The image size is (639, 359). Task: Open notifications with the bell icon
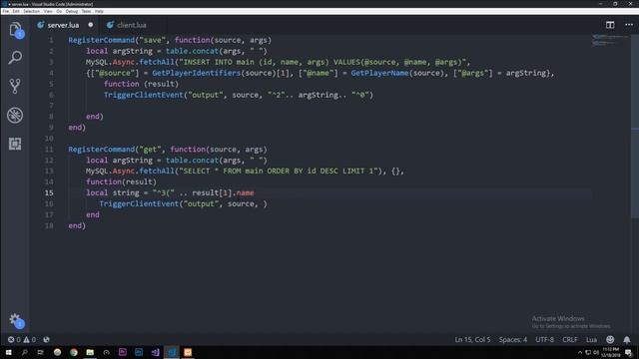click(x=627, y=339)
